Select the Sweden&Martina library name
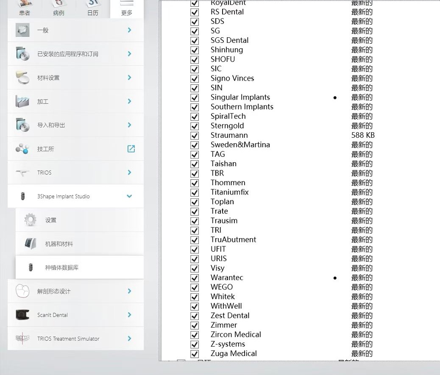 [240, 145]
